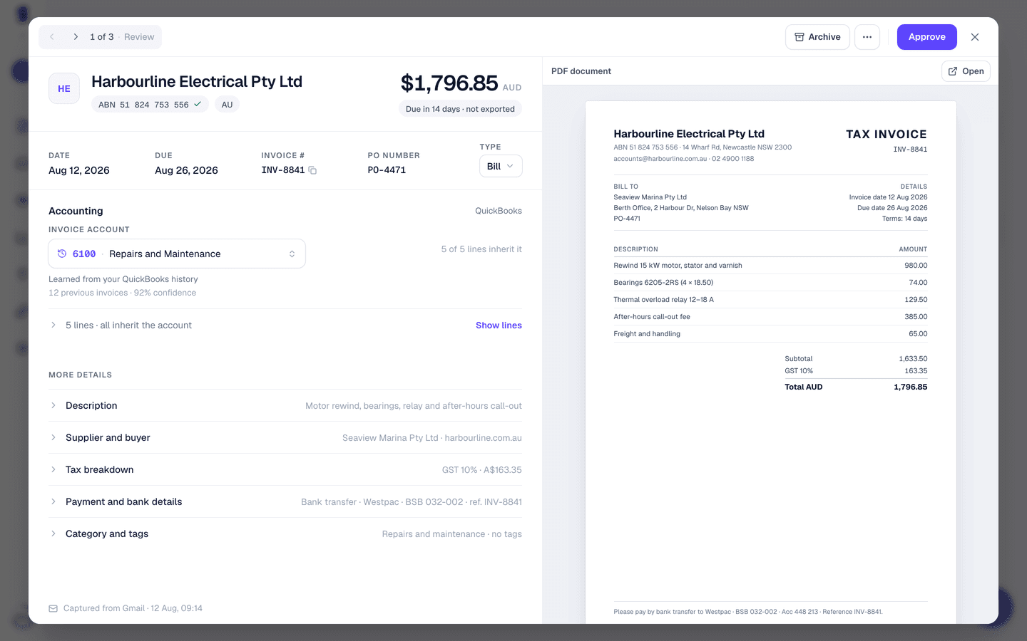Open the more options ellipsis menu

click(867, 37)
